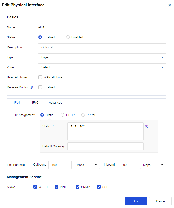Select PPPoE IP assignment option

(x=83, y=115)
